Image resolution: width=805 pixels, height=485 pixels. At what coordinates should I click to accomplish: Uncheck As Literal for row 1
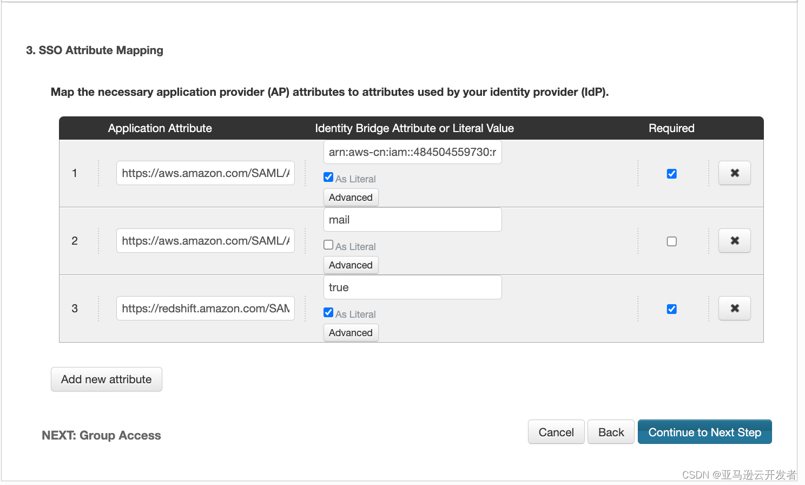(x=328, y=177)
